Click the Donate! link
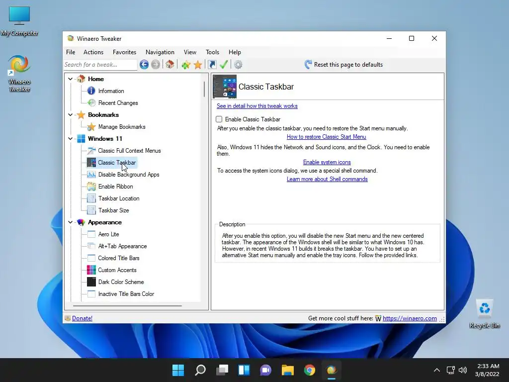 click(82, 318)
